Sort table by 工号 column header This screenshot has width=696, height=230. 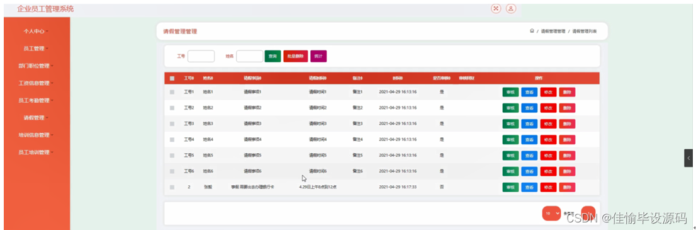coord(189,78)
